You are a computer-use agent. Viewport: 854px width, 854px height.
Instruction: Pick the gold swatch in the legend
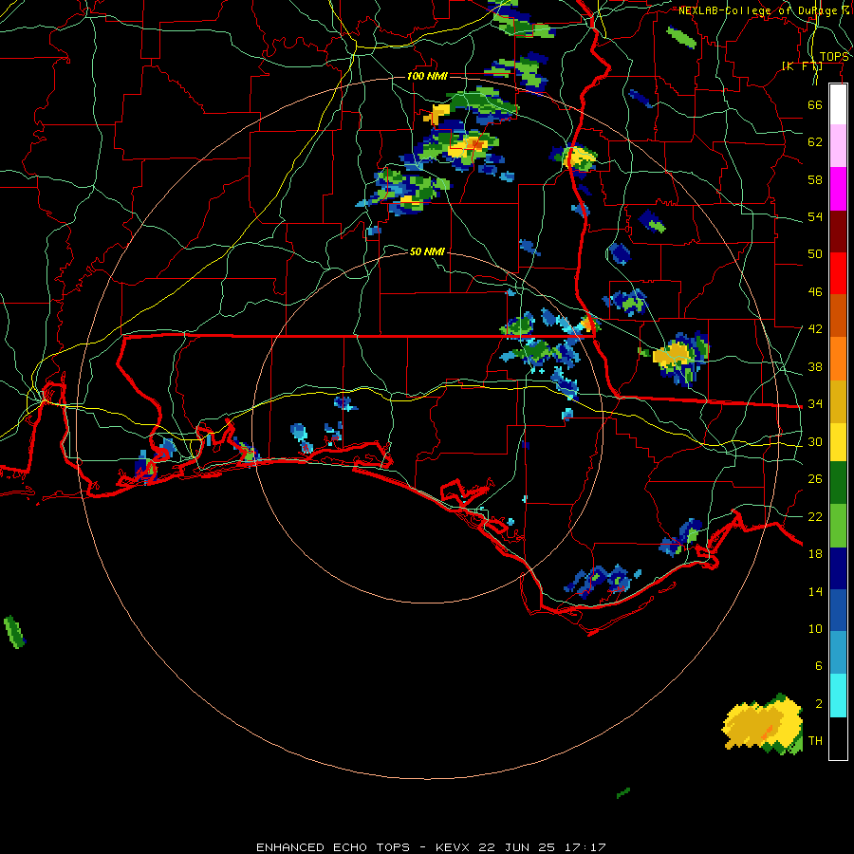point(838,401)
